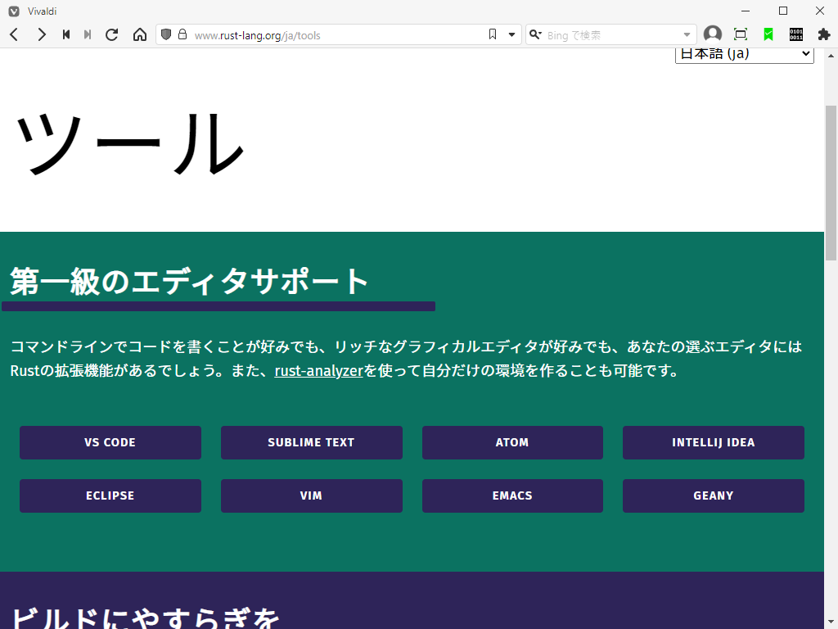Click the Vivaldi logo menu
This screenshot has height=629, width=838.
click(15, 11)
